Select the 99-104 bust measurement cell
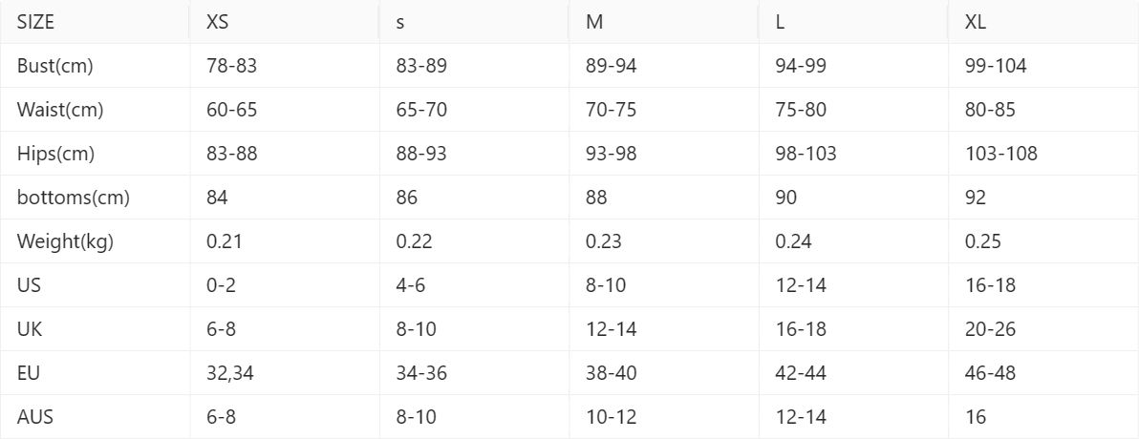This screenshot has width=1139, height=439. coord(1043,66)
